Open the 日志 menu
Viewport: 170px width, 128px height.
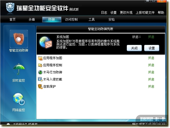click(x=104, y=13)
